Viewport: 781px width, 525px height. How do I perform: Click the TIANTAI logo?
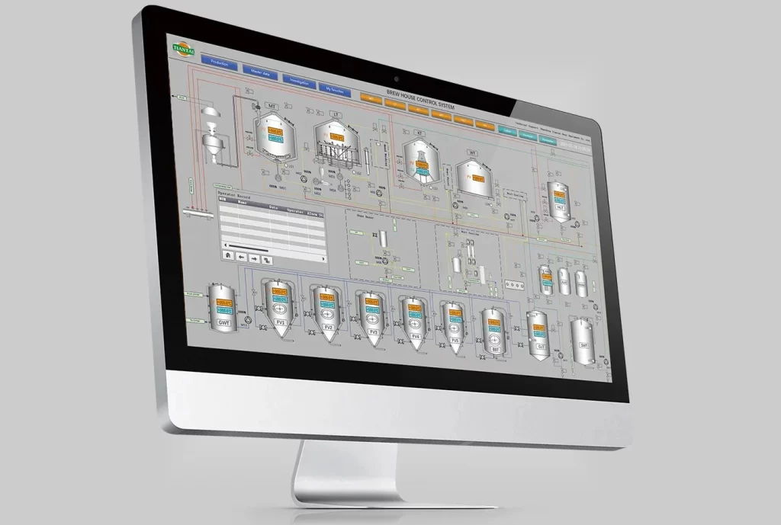(x=183, y=48)
